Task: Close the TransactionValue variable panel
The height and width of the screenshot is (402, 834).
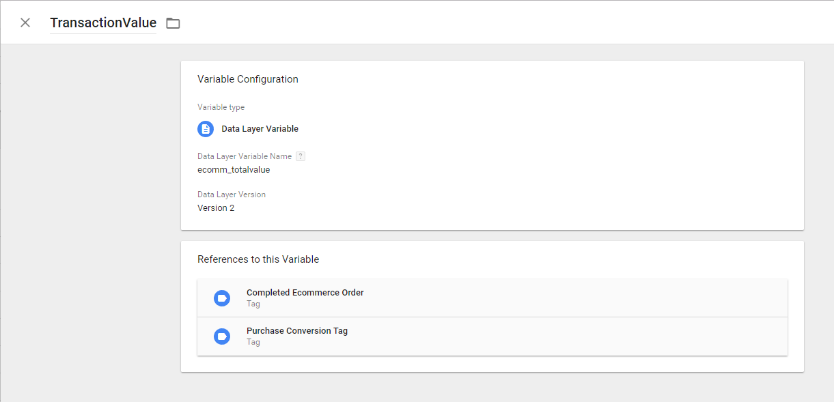Action: 25,23
